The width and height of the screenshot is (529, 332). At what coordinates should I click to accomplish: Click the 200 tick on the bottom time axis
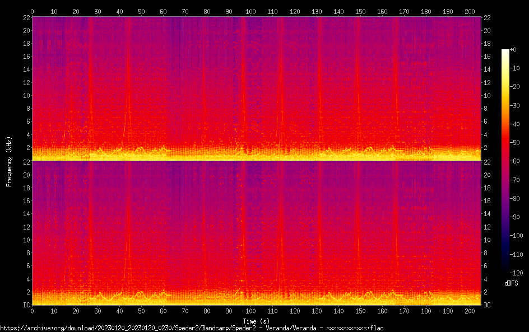pyautogui.click(x=469, y=311)
